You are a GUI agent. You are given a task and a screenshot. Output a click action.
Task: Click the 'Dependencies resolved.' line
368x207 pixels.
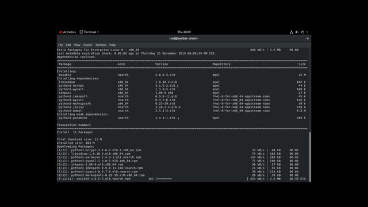click(76, 57)
